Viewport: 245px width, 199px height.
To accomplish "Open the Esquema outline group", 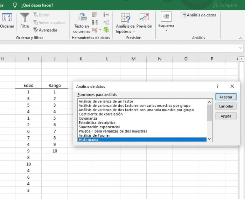I will [166, 22].
